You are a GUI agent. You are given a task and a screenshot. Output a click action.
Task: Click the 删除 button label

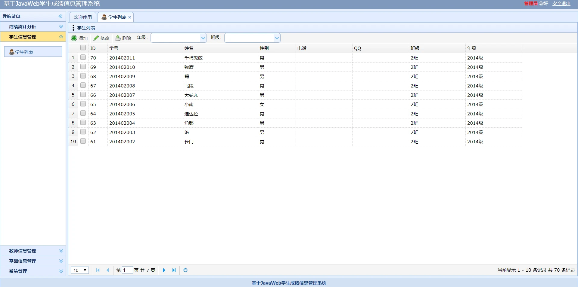coord(127,38)
